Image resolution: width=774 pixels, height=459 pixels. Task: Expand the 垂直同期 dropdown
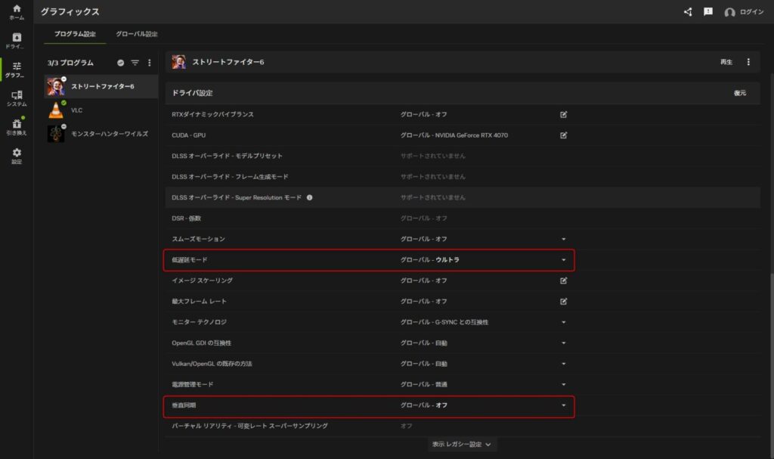point(563,405)
